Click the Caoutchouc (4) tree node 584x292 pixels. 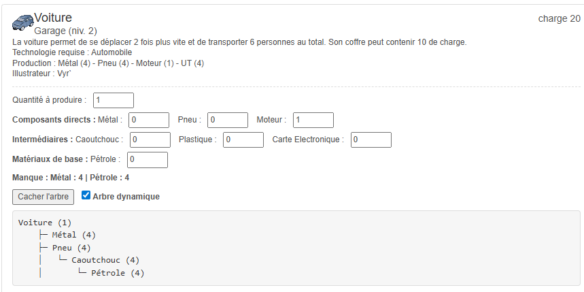point(105,260)
